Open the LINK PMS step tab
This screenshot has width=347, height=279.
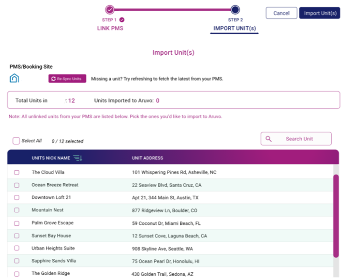pos(110,28)
